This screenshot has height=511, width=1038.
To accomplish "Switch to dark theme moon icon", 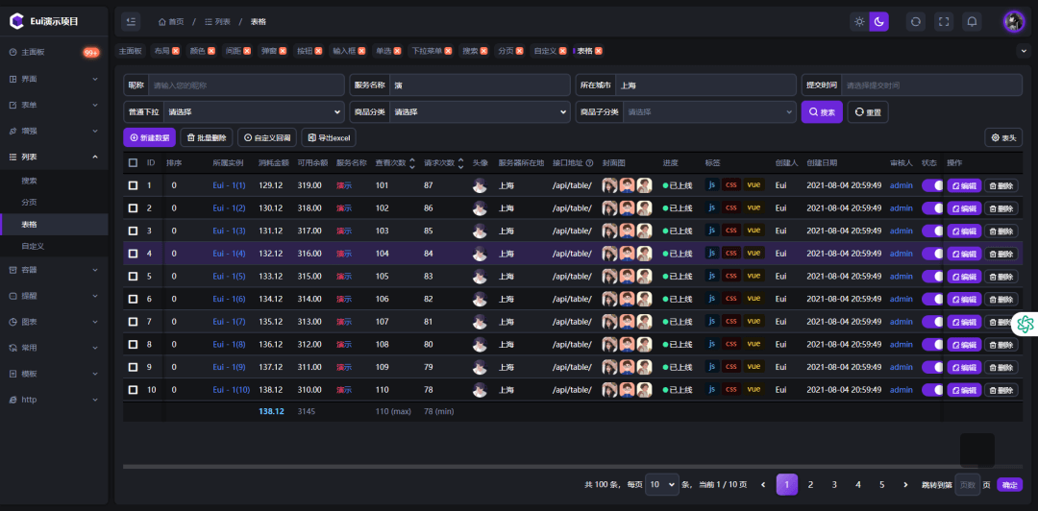I will coord(879,22).
